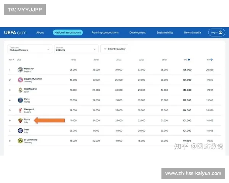Go to the UEFA.com home logo

click(15, 33)
